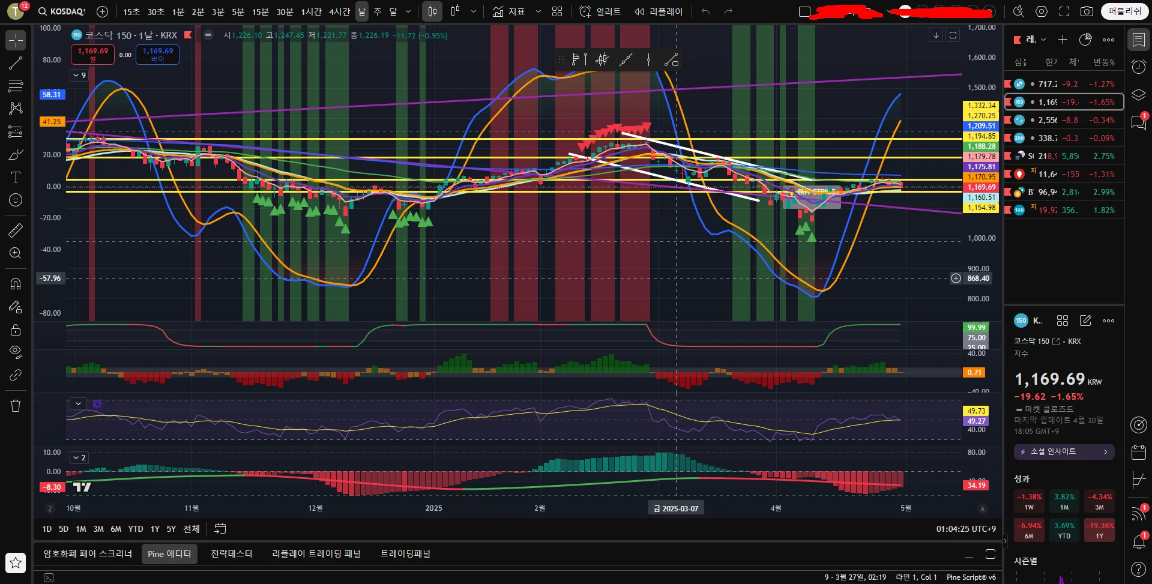Open the object tree layers panel

[x=1139, y=94]
